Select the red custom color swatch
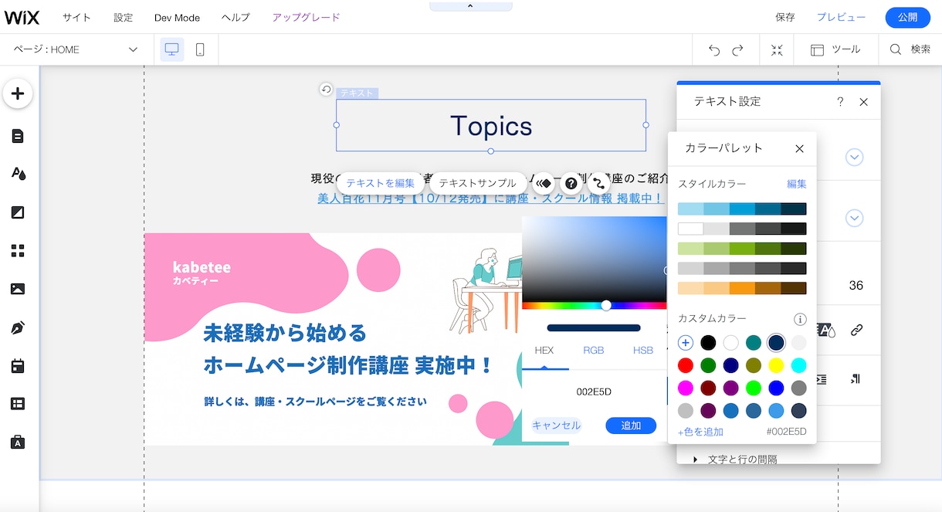942x512 pixels. (686, 365)
